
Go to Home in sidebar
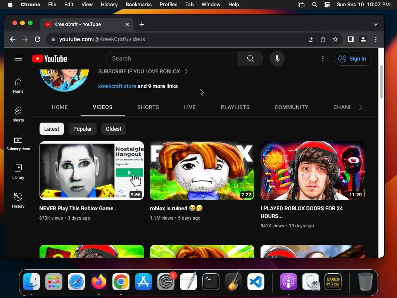click(x=18, y=86)
